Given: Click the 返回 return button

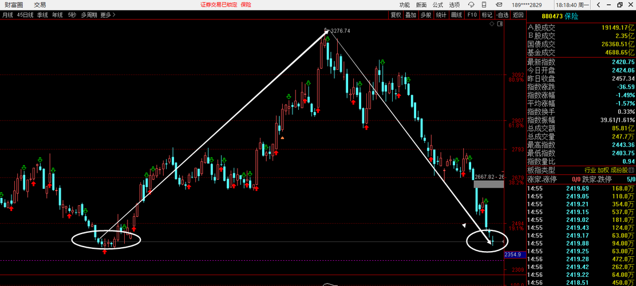Looking at the screenshot, I should coord(518,15).
